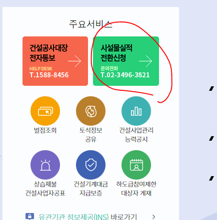Click the arrow on 시설물실적 전환신청 card
Viewport: 217px width, 220px height.
pyautogui.click(x=145, y=61)
